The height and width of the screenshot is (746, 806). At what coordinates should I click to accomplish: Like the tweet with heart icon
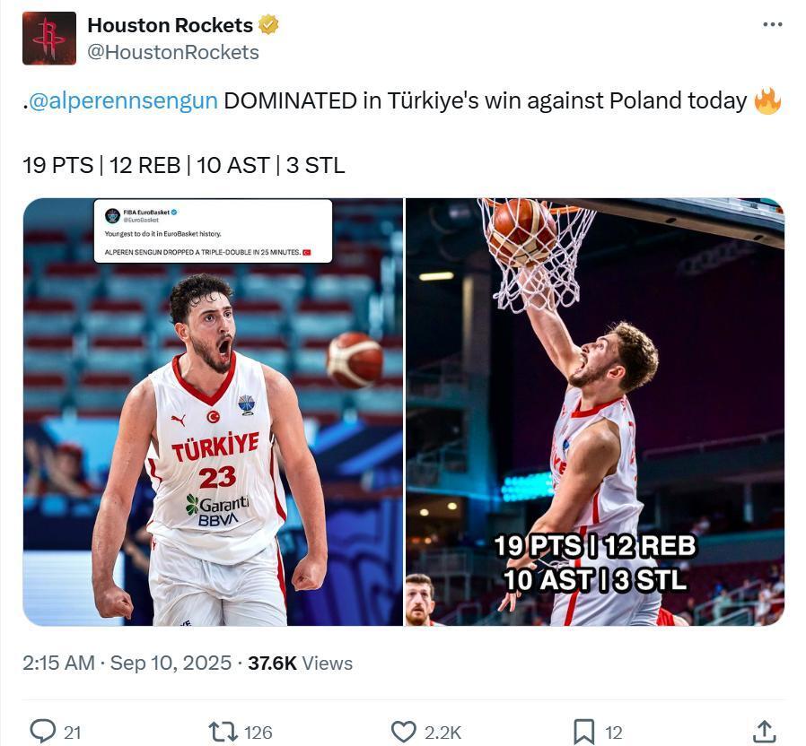point(404,732)
